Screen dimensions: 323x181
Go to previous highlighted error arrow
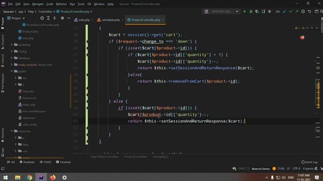(x=312, y=28)
